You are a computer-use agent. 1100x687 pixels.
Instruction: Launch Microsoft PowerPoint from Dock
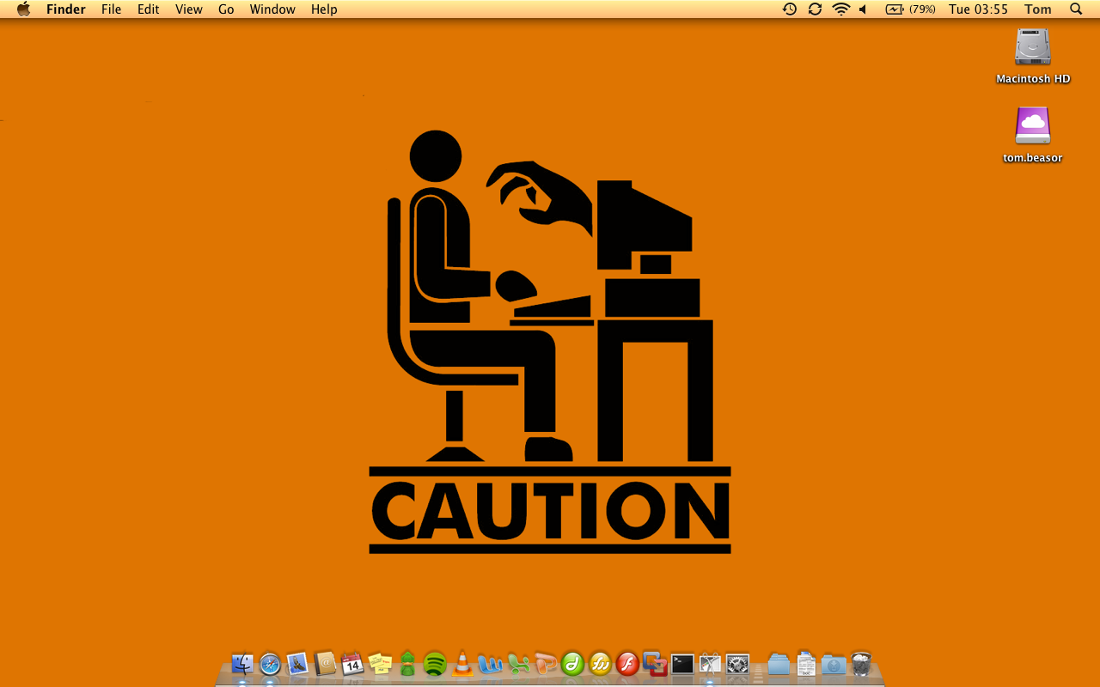point(545,664)
